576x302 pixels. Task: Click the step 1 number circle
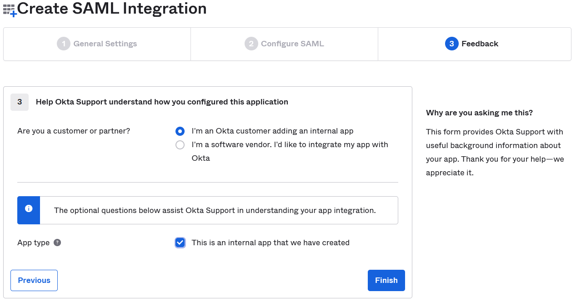pos(64,44)
